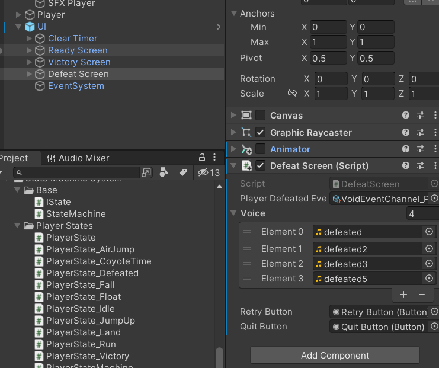Select PlayerState_CoyoteTime script

pos(98,261)
